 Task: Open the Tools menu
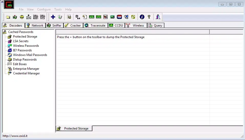point(58,9)
